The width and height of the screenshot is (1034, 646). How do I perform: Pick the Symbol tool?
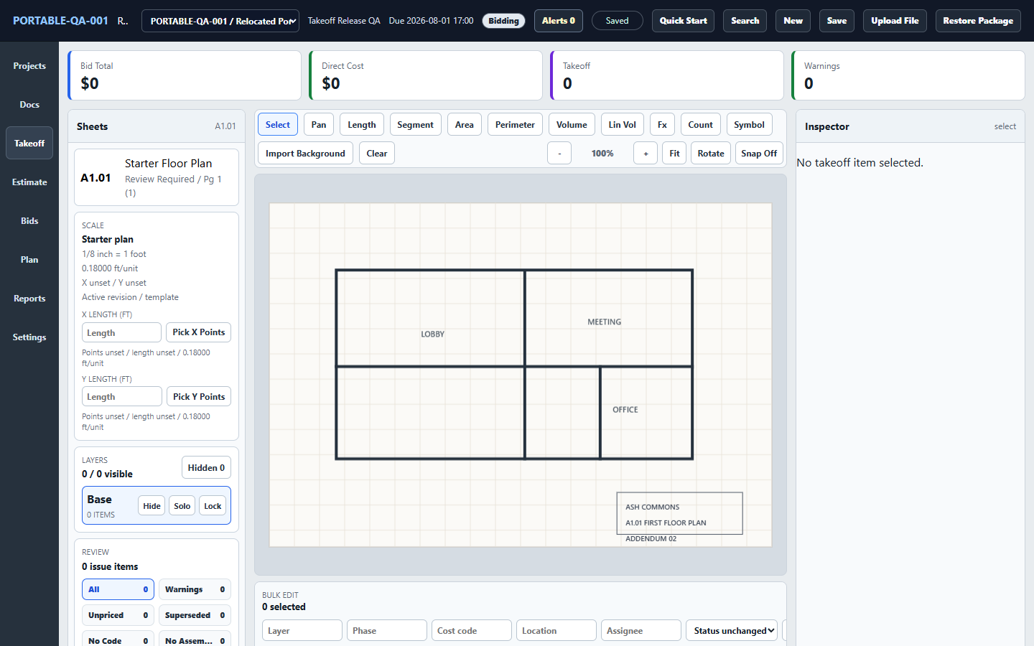749,124
